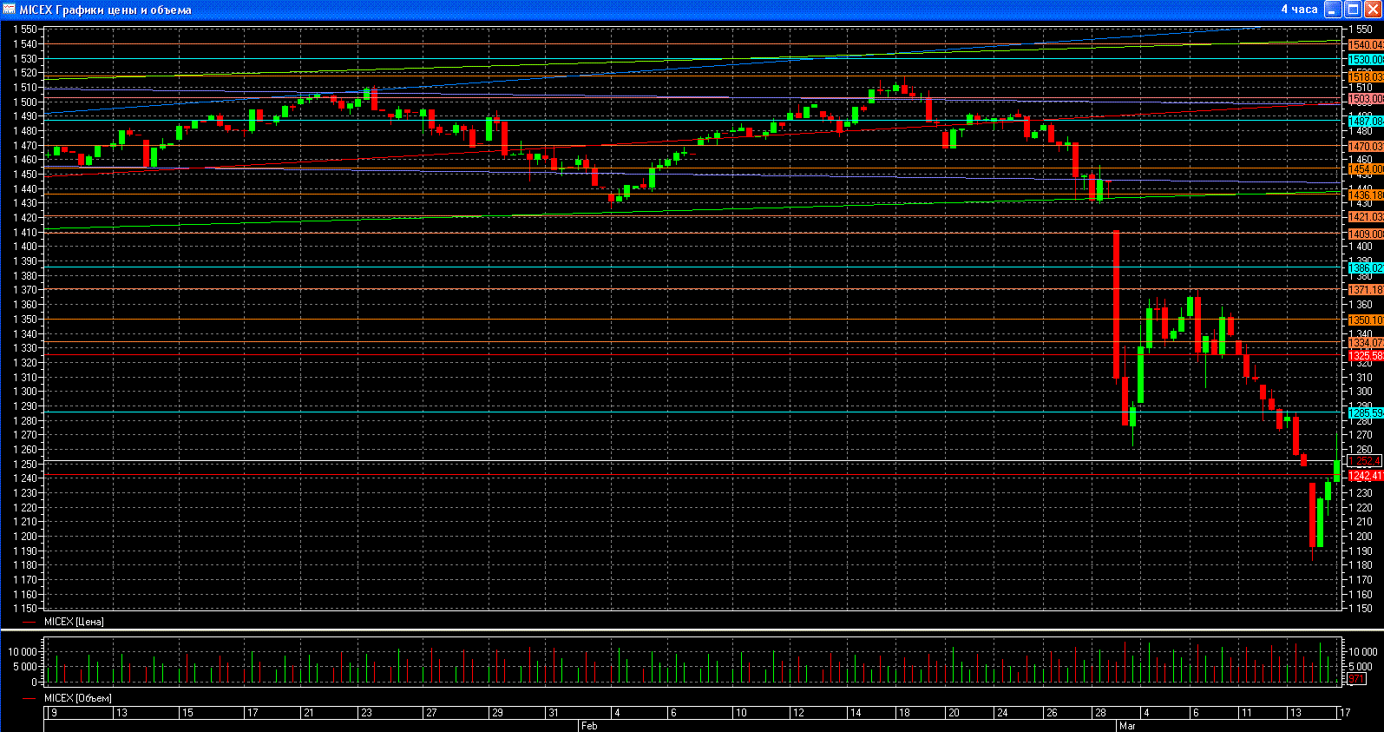Click the '4 часа' timeframe label
This screenshot has width=1384, height=732.
click(x=1299, y=10)
